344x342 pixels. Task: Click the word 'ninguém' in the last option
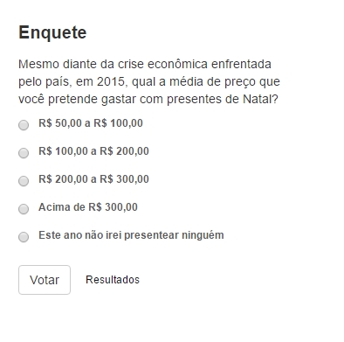coord(203,235)
